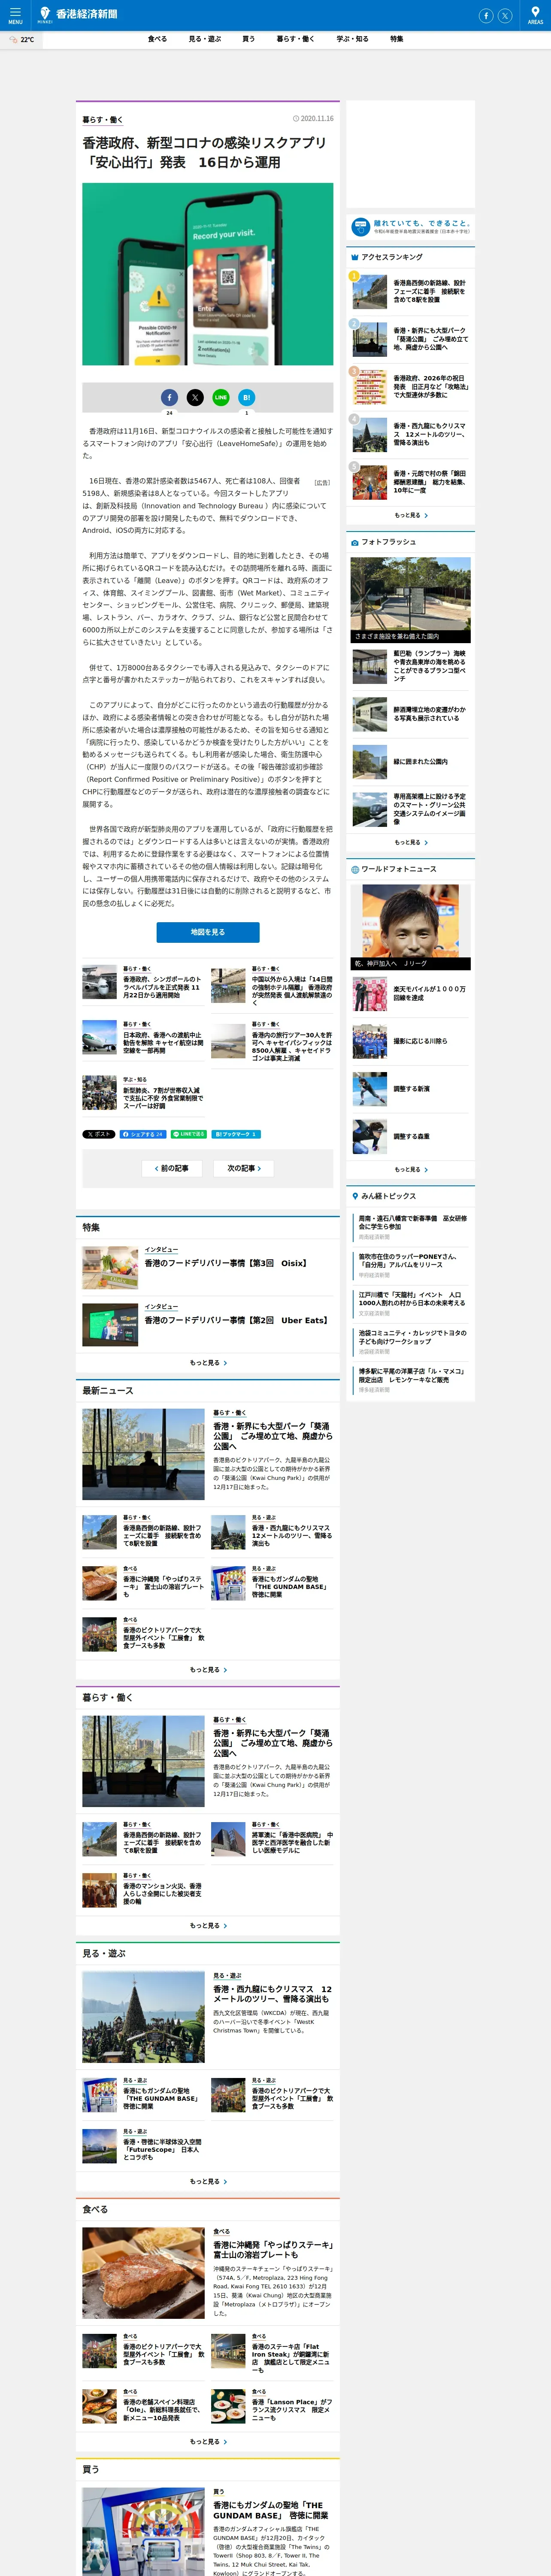Screen dimensions: 551x2576
Task: Open the Gundam photo in 買う section
Action: [143, 2532]
